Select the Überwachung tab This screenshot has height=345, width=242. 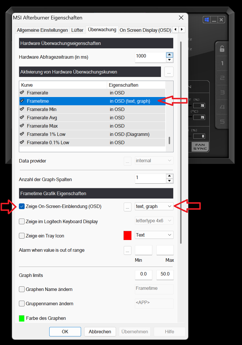102,29
